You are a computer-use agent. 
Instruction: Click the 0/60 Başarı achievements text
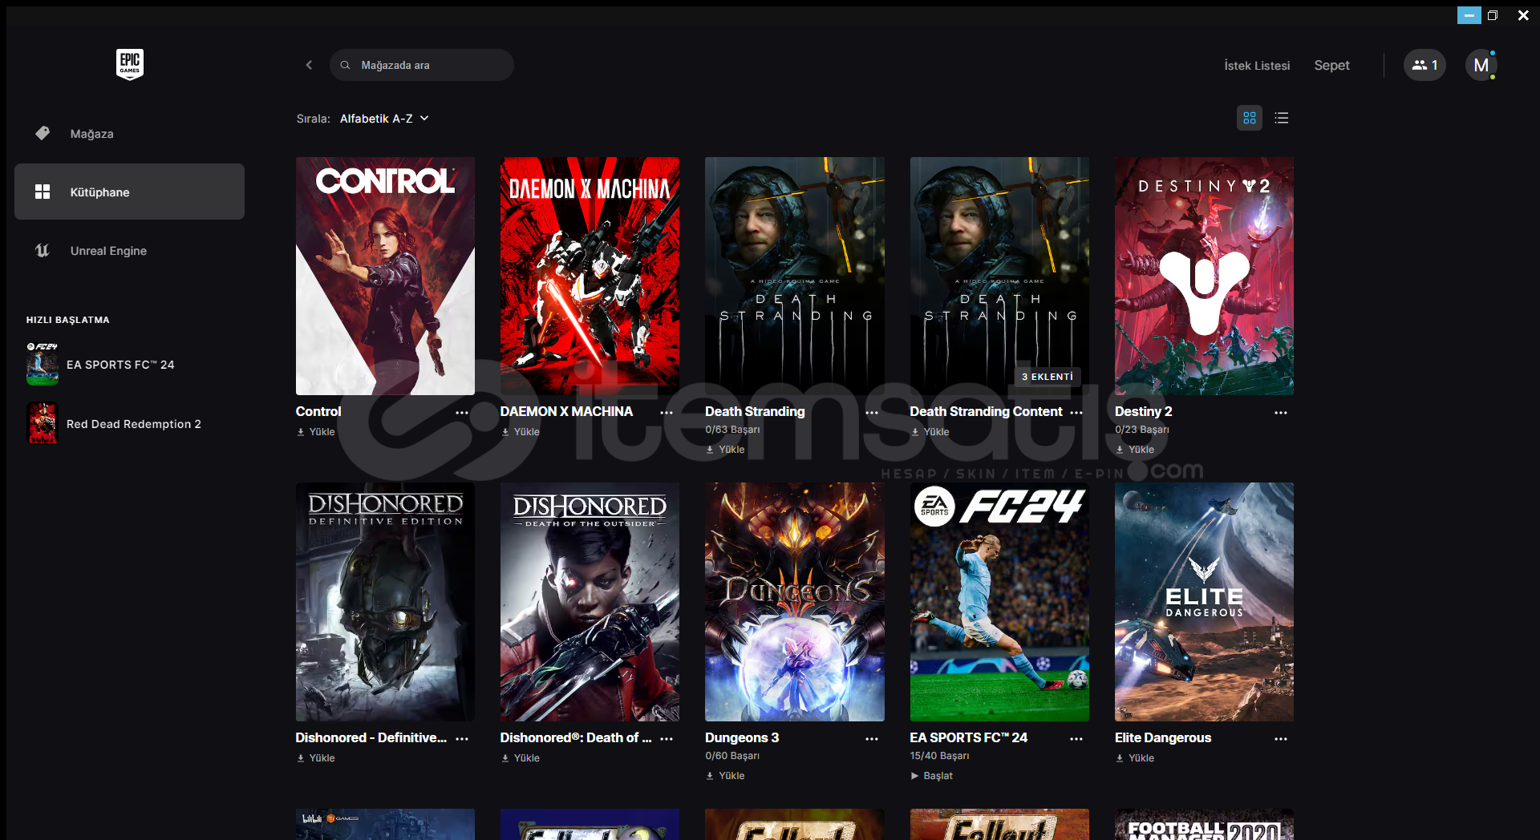click(x=732, y=756)
